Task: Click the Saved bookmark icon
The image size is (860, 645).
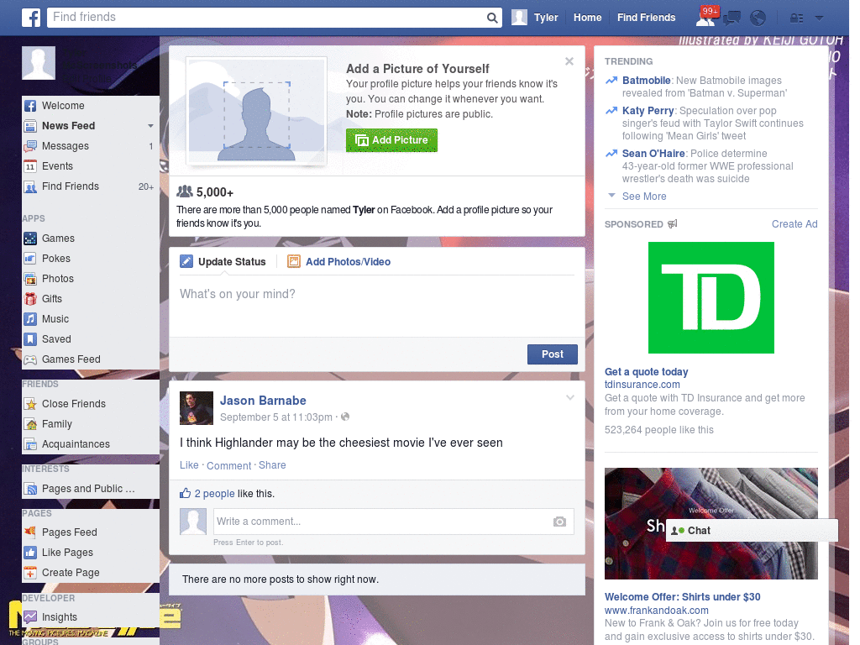Action: pos(30,339)
